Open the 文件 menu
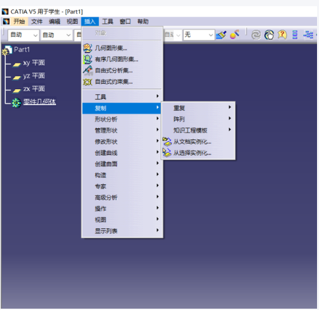The width and height of the screenshot is (319, 310). tap(37, 22)
